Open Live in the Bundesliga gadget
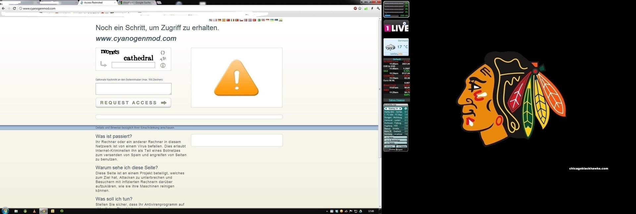Image resolution: width=636 pixels, height=214 pixels. tap(390, 146)
